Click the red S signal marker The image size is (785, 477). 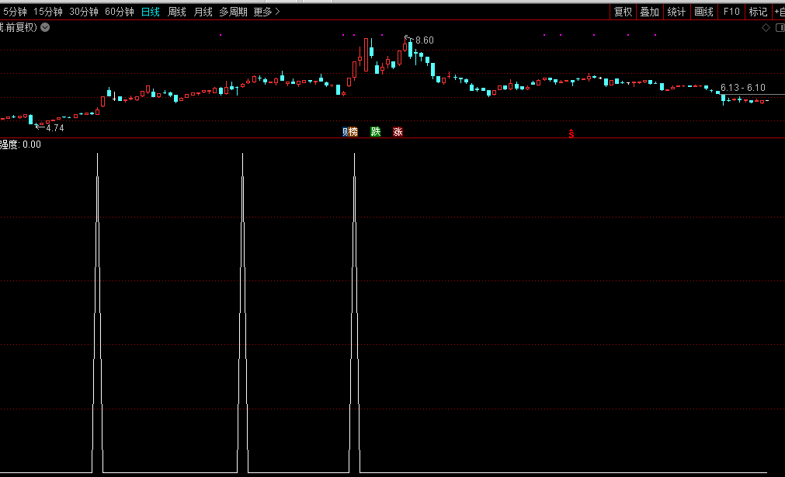[x=571, y=134]
